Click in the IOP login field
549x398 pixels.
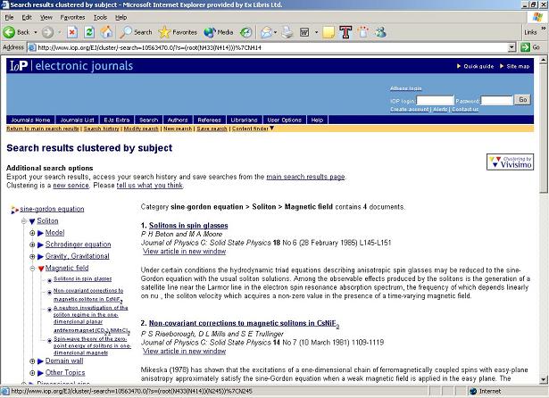(x=435, y=101)
